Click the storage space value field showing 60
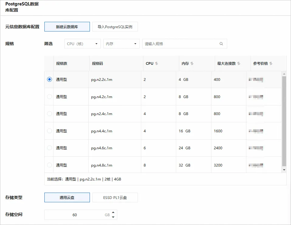The image size is (291, 225). click(75, 215)
